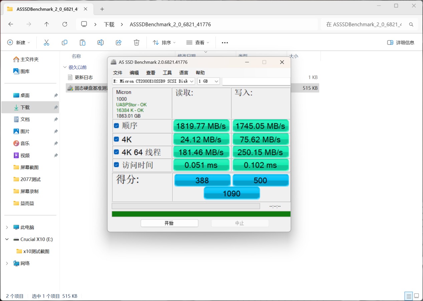Click the green benchmark progress bar
Viewport: 423px width, 301px height.
[x=201, y=214]
